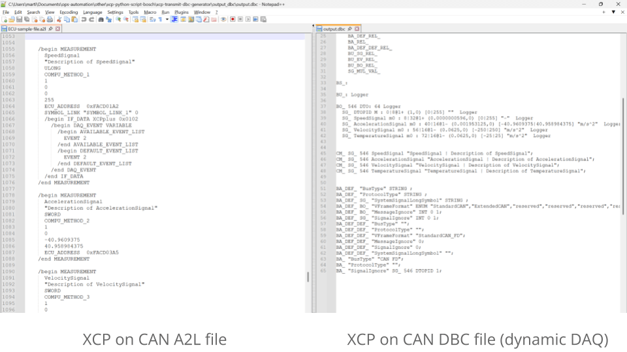The image size is (627, 352).
Task: Open the Tools menu
Action: click(133, 12)
